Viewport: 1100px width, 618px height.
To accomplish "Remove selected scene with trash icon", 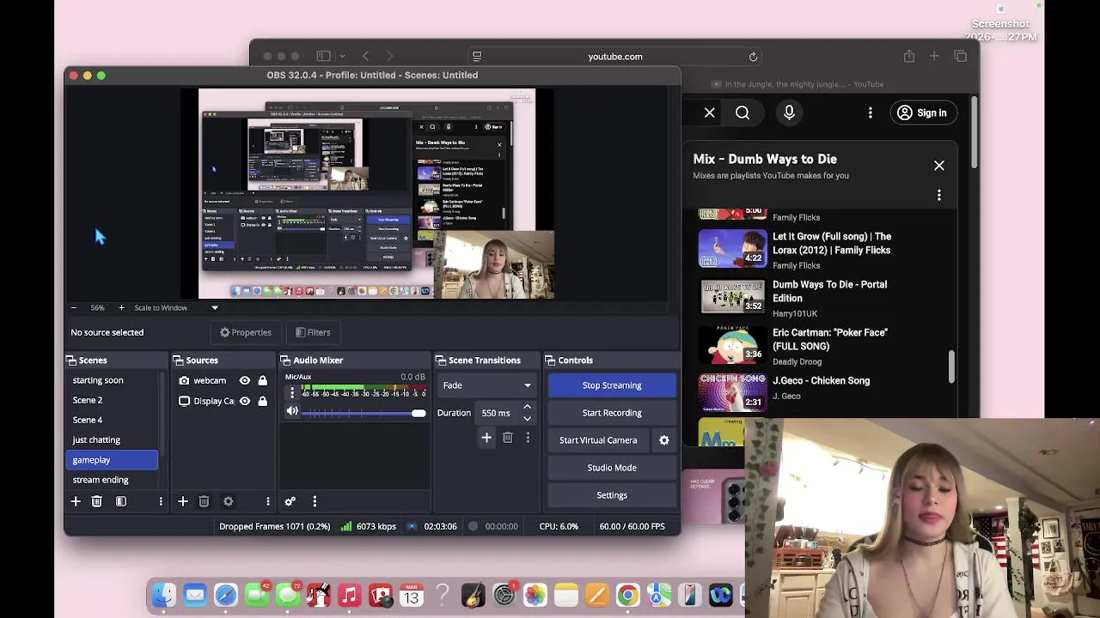I will tap(97, 501).
